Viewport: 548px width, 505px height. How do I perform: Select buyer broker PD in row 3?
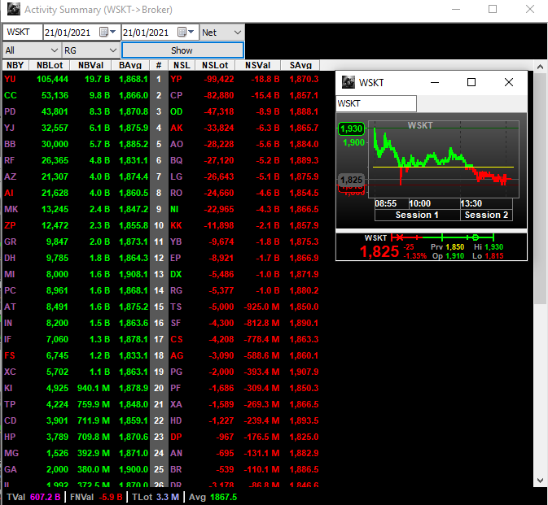coord(10,111)
